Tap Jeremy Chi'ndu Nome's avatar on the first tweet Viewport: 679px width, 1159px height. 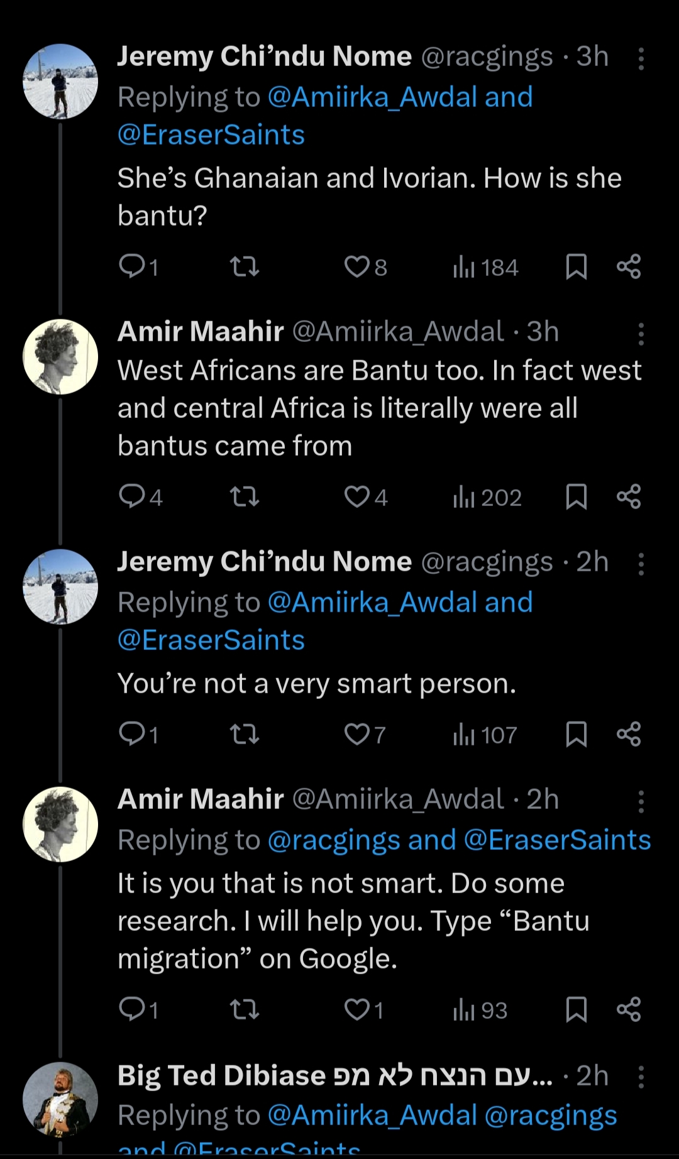coord(60,81)
